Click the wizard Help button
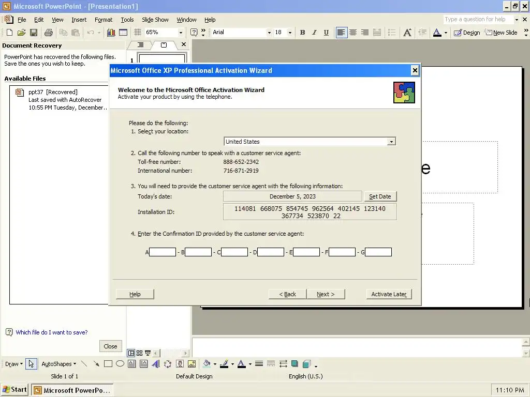530x397 pixels. coord(135,294)
